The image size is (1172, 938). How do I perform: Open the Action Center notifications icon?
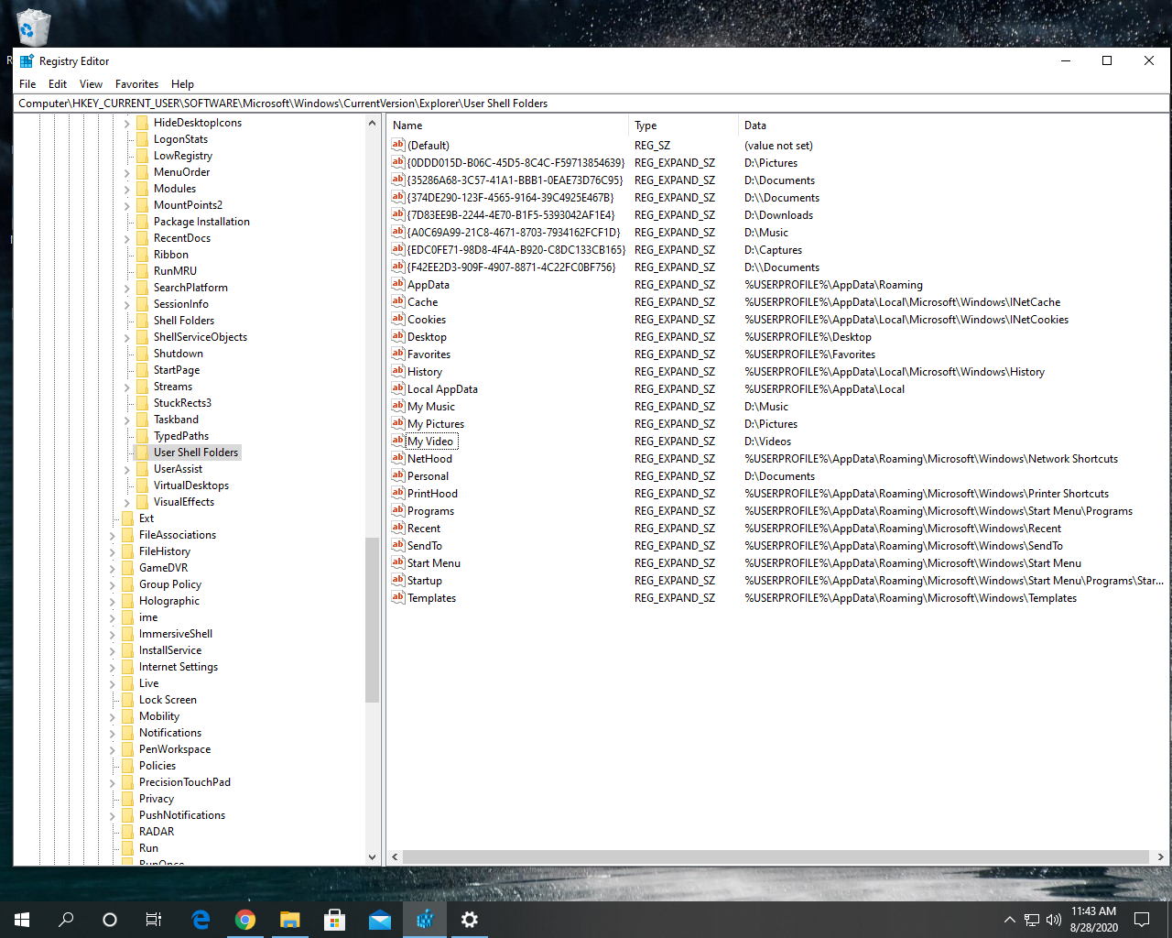[x=1142, y=920]
